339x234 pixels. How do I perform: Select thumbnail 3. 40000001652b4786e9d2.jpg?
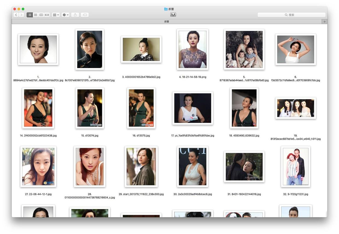[141, 49]
